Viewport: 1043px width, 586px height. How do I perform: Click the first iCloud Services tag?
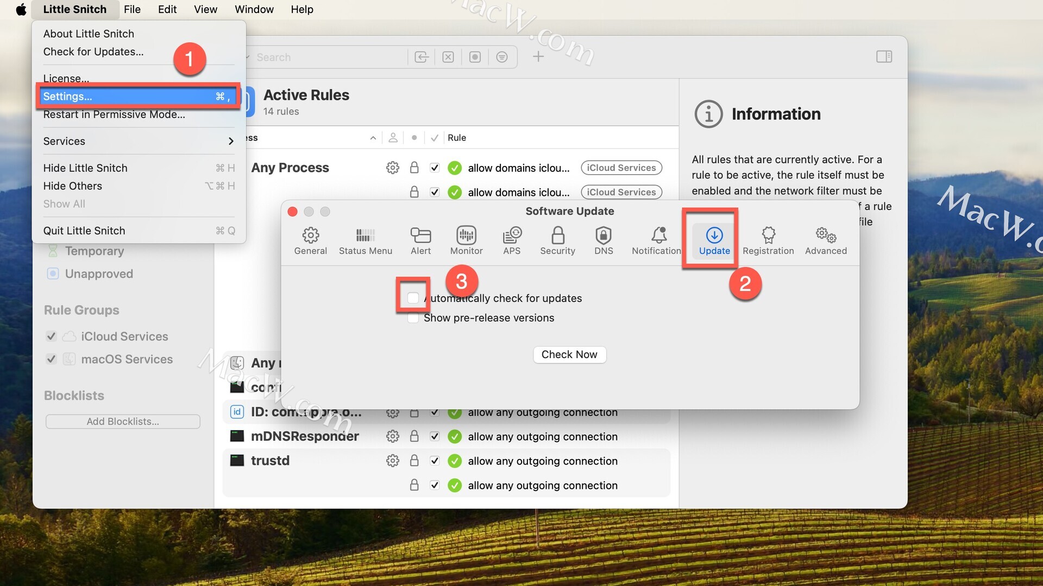pos(621,168)
